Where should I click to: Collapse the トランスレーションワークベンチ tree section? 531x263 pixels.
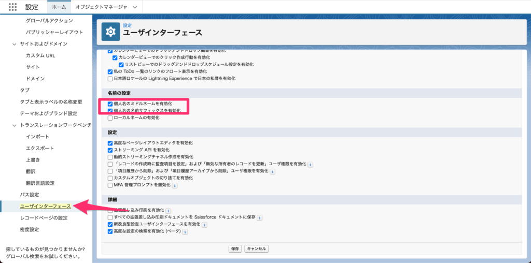pos(15,125)
